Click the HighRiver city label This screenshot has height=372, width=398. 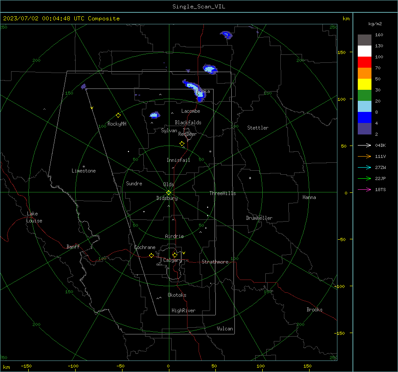pyautogui.click(x=184, y=311)
